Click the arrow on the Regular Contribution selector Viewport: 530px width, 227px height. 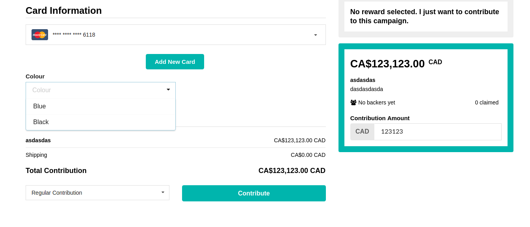[162, 193]
